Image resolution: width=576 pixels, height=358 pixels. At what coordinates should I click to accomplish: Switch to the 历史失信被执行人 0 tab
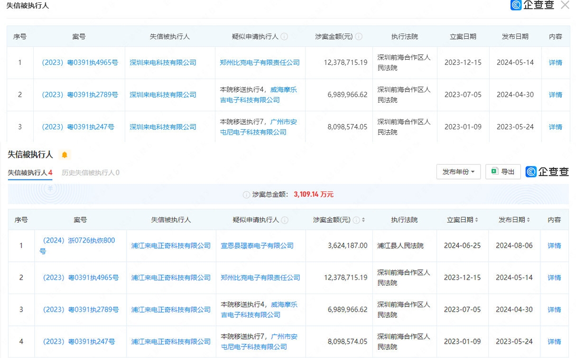91,173
